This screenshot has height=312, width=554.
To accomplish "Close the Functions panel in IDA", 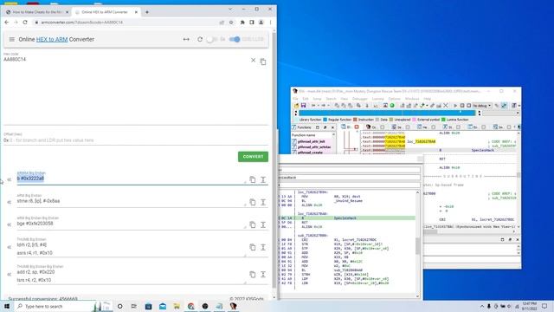I will coord(332,127).
